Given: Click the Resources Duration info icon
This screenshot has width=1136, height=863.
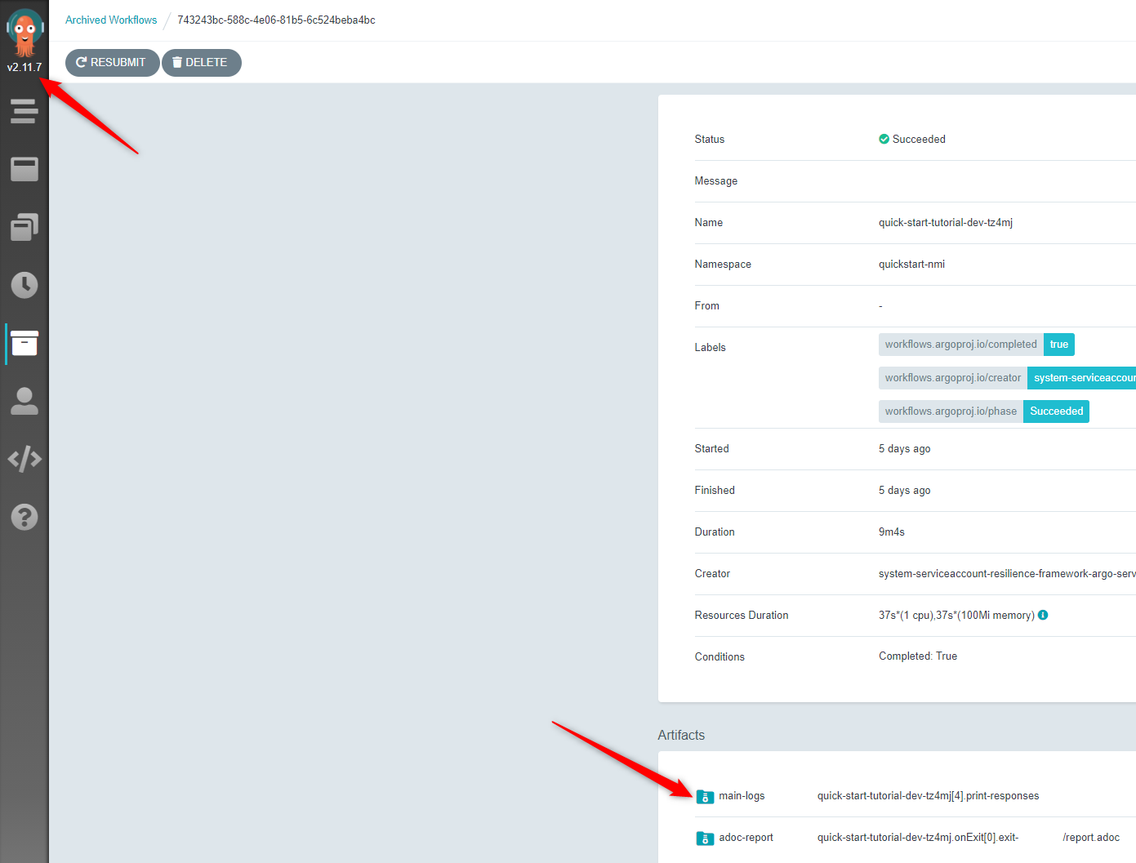Looking at the screenshot, I should [1042, 615].
